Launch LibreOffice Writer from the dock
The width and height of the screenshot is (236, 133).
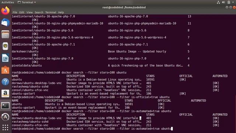pyautogui.click(x=5, y=58)
